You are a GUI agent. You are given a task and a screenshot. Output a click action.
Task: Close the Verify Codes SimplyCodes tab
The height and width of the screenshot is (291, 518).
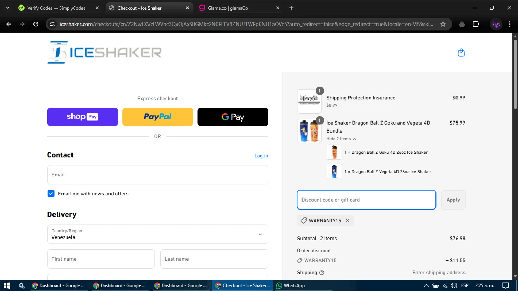point(97,8)
